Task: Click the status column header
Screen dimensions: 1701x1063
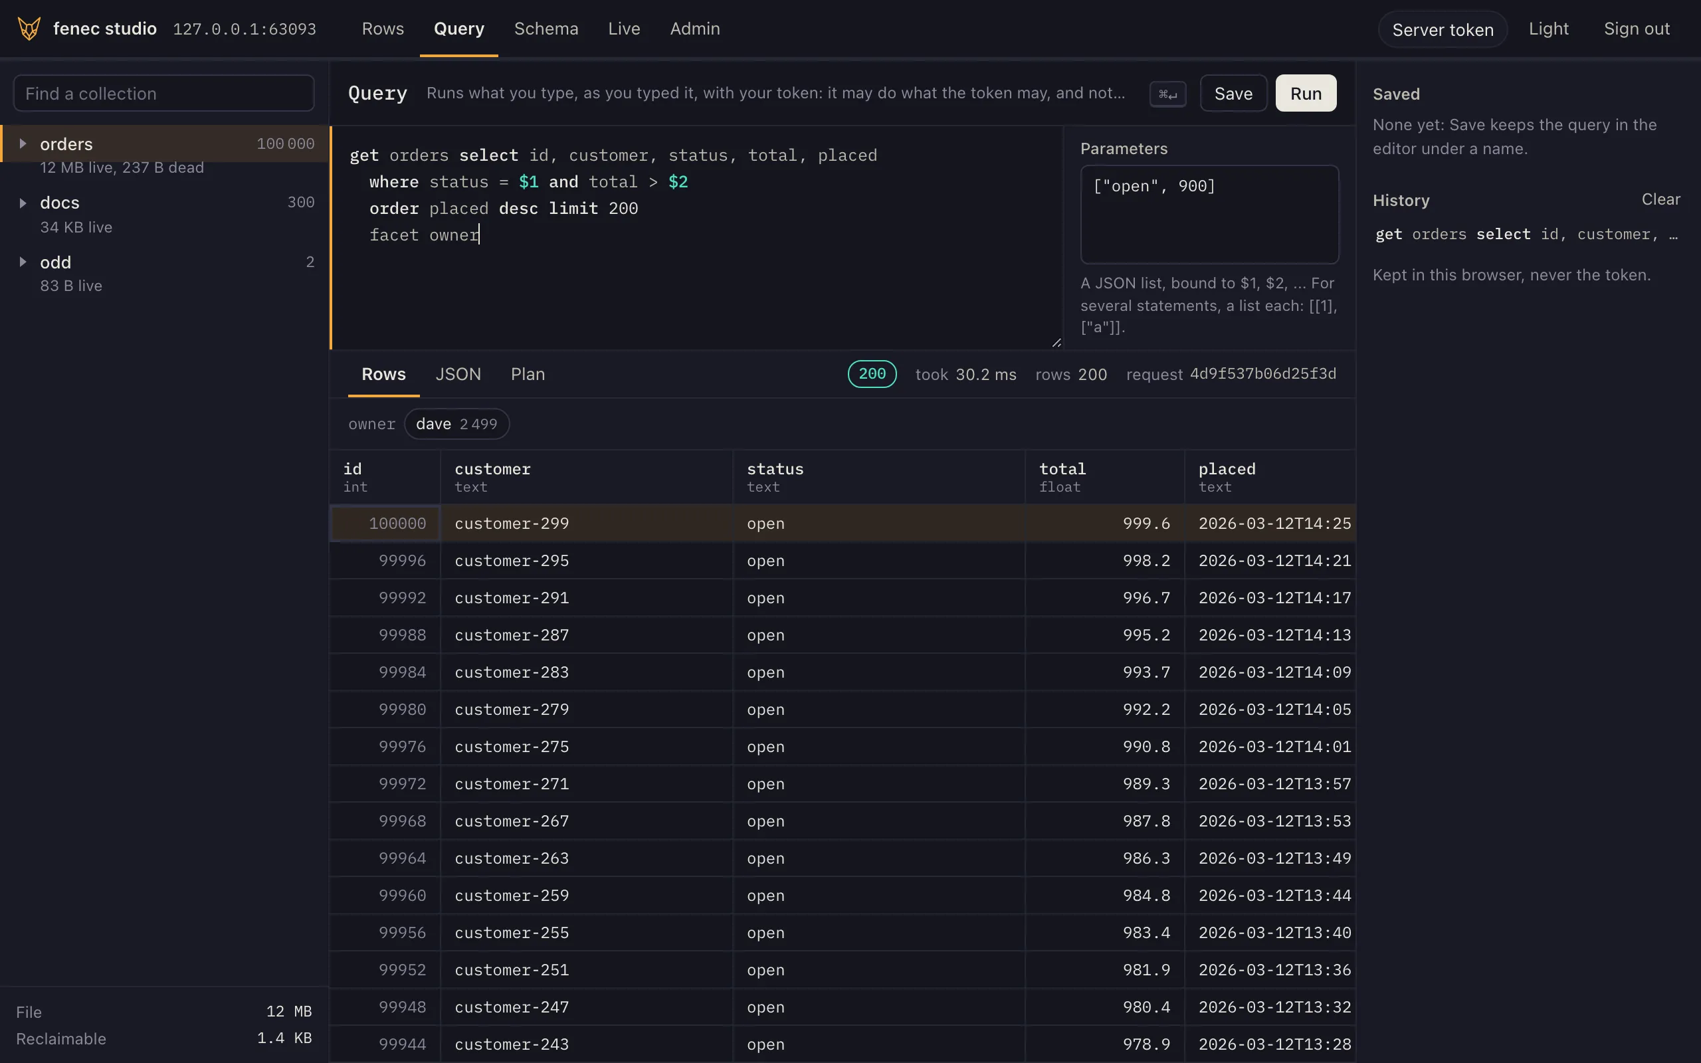Action: (879, 476)
